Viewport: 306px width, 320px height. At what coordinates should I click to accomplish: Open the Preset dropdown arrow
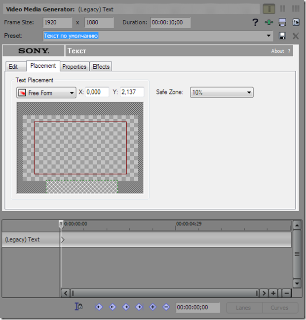coord(269,36)
